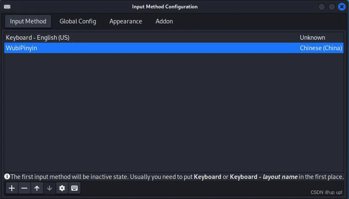Click the info icon beside the hint text
This screenshot has width=349, height=199.
click(x=7, y=176)
